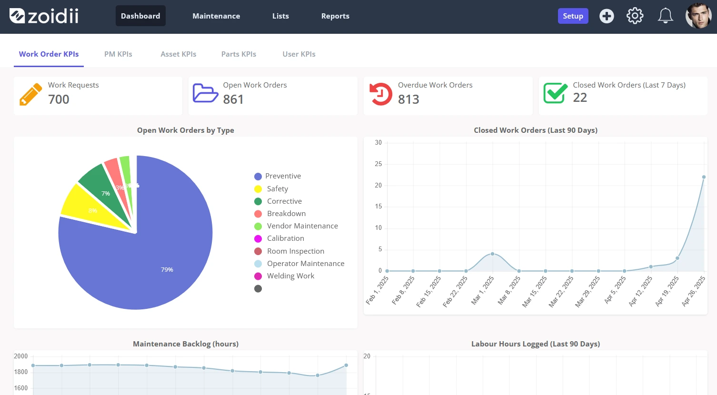Viewport: 717px width, 395px height.
Task: Click the Apr 19 data point on closed chart
Action: [677, 258]
